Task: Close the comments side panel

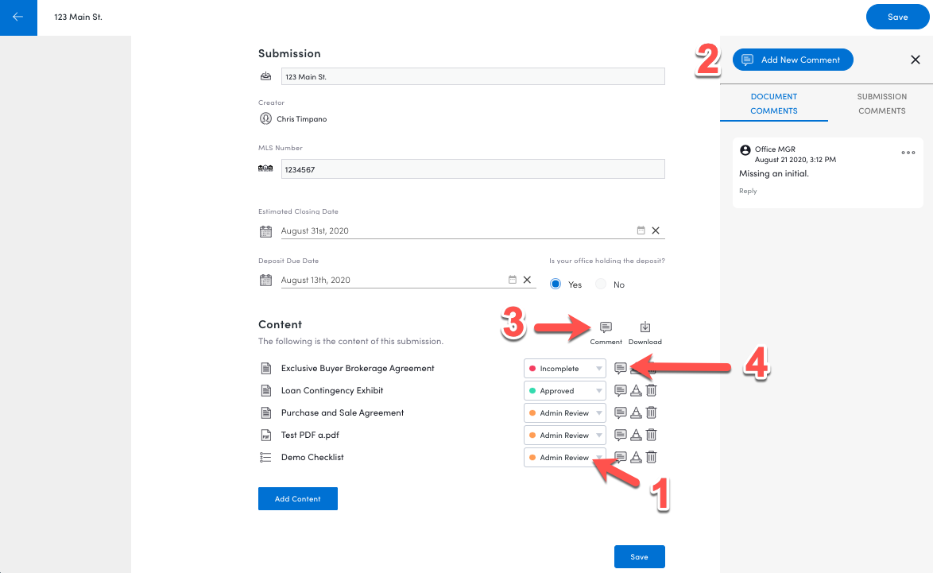Action: coord(916,60)
